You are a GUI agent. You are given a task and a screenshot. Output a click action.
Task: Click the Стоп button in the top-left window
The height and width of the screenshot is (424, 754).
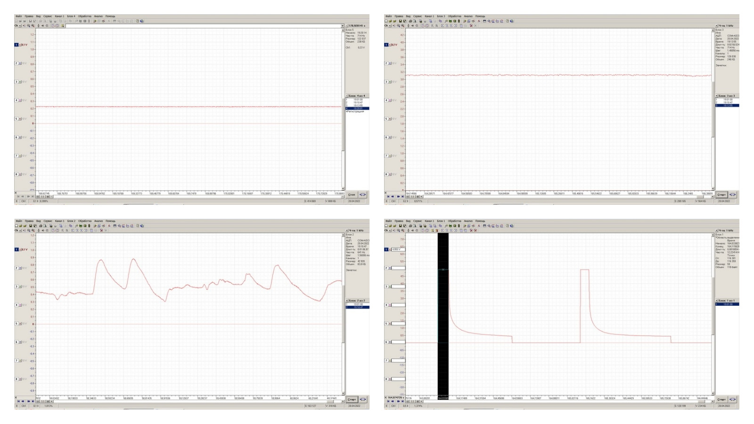point(352,195)
